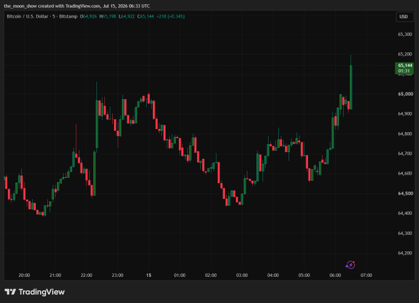Click the open value O64,926
This screenshot has height=303, width=419.
[89, 17]
